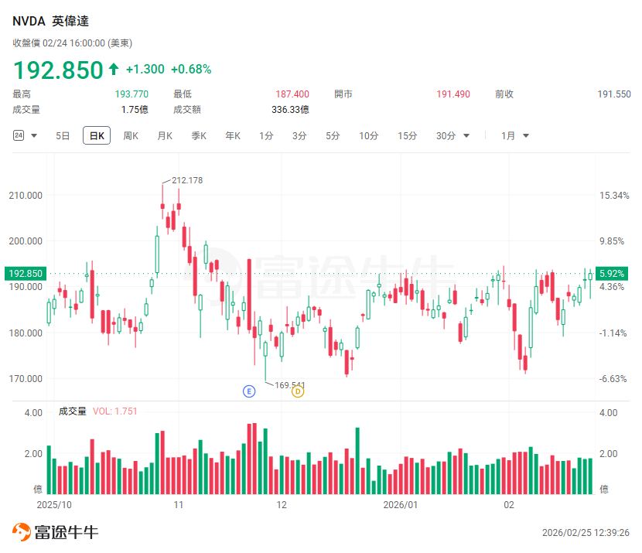Select the 季K quarterly candlestick period
Image resolution: width=642 pixels, height=553 pixels.
tap(199, 136)
